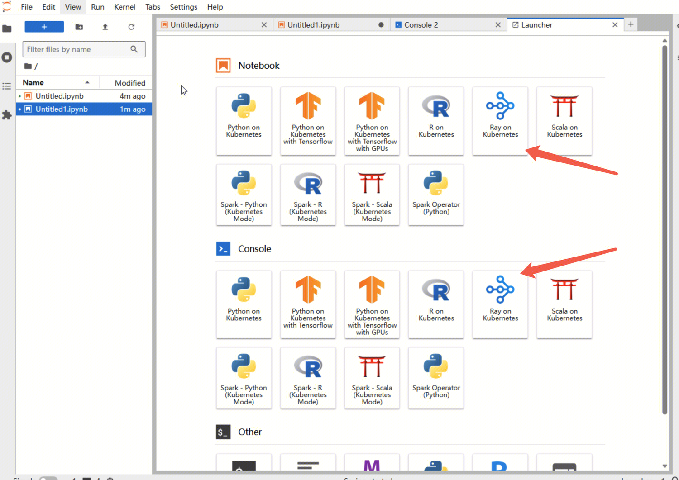Create Spark - Scala (Kubernetes Mode) notebook

point(372,195)
